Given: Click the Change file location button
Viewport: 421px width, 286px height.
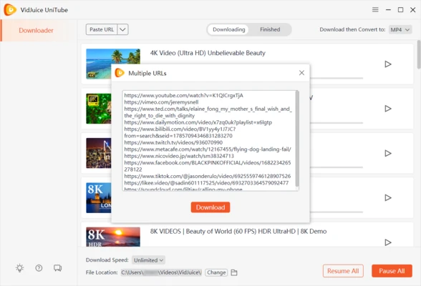Looking at the screenshot, I should coord(216,272).
